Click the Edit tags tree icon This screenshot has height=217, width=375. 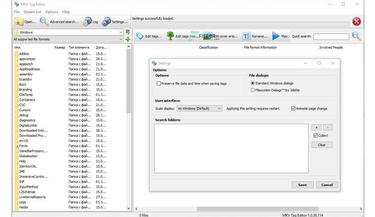pyautogui.click(x=170, y=36)
